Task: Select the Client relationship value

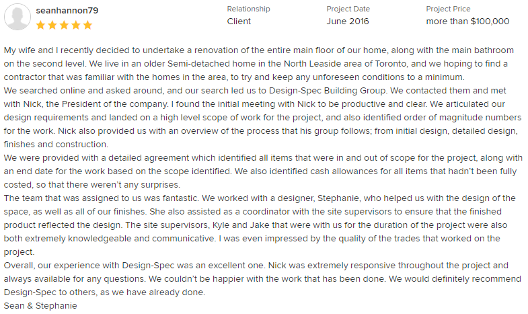Action: pyautogui.click(x=239, y=21)
